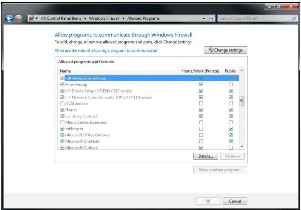This screenshot has width=301, height=210.
Task: Toggle HP Network Communicator Public checkbox
Action: [231, 97]
